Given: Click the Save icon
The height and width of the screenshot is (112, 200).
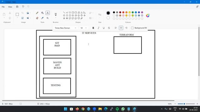Looking at the screenshot, I should coord(17,7).
